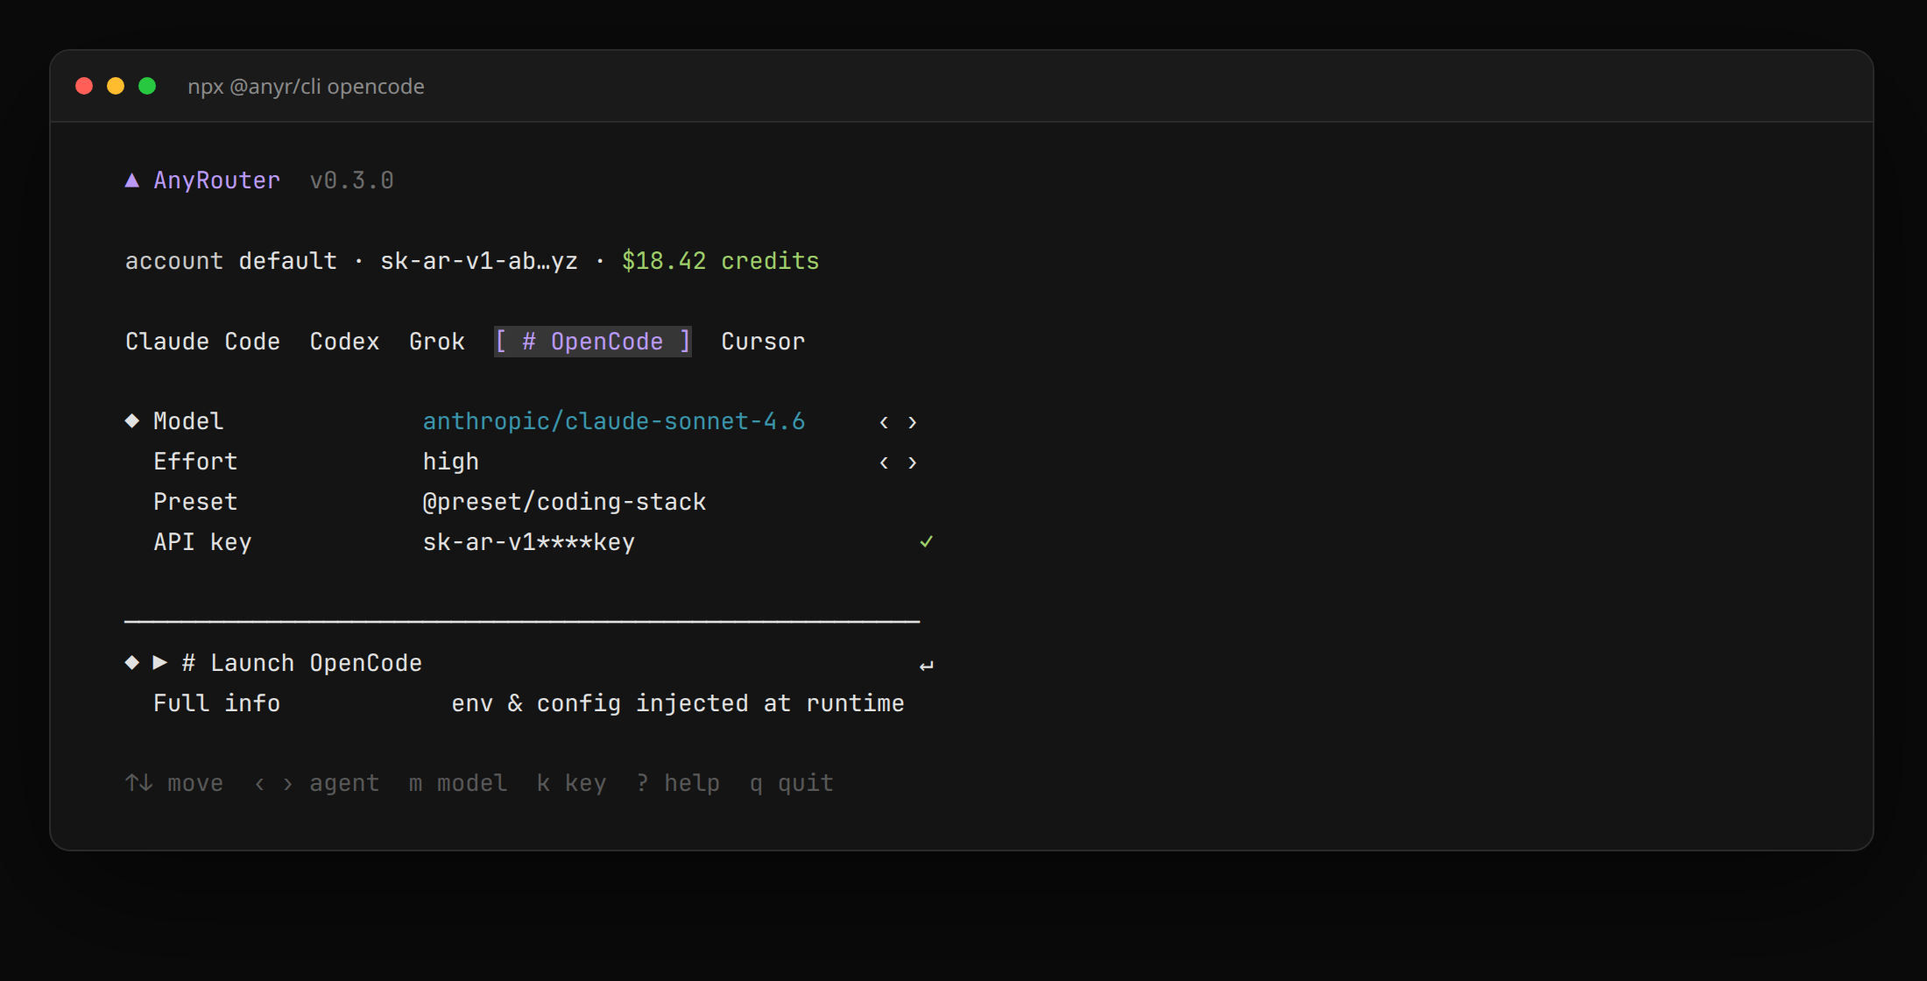Select next model with right chevron
1927x981 pixels.
click(x=913, y=422)
